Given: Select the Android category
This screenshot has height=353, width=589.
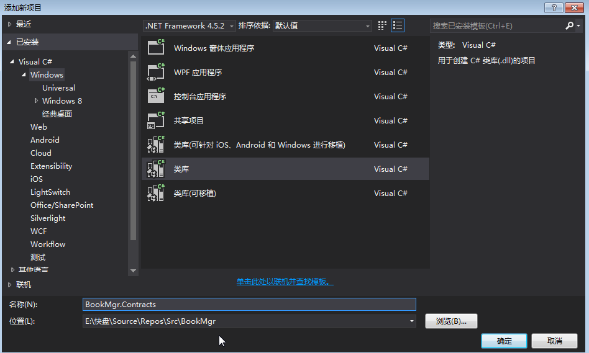Looking at the screenshot, I should [x=45, y=140].
